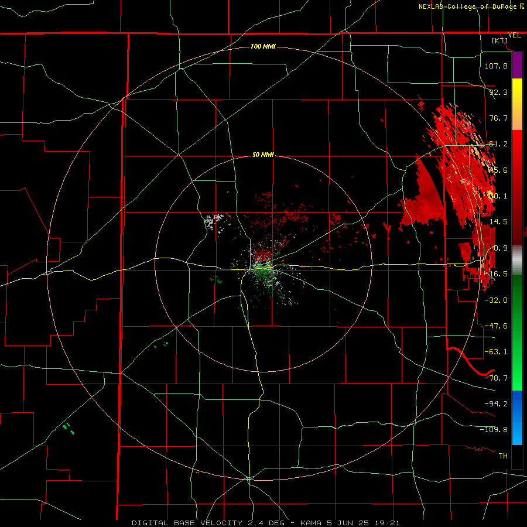Click the VEL legend title
Screen dimensions: 527x527
click(514, 35)
